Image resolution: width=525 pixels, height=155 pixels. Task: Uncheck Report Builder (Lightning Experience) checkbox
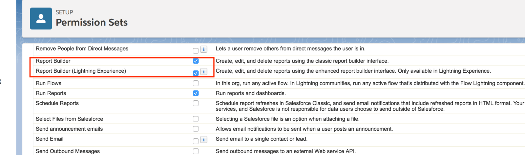coord(196,73)
